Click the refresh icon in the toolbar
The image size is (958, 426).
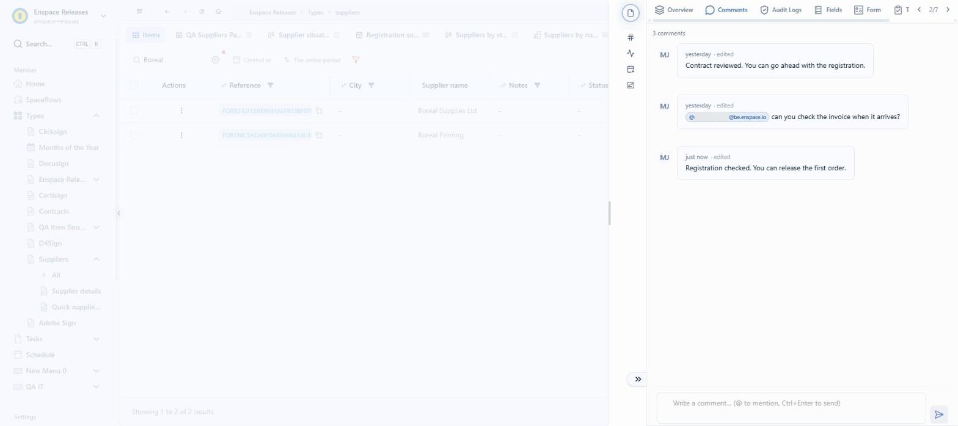(202, 12)
